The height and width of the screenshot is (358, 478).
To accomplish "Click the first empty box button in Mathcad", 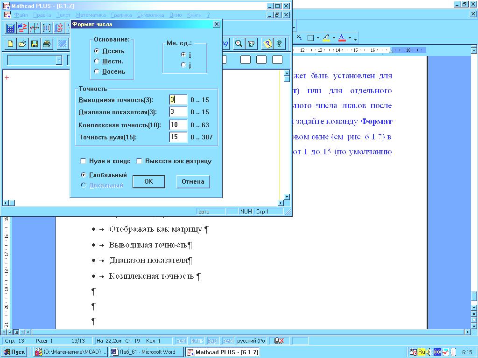I will (246, 60).
